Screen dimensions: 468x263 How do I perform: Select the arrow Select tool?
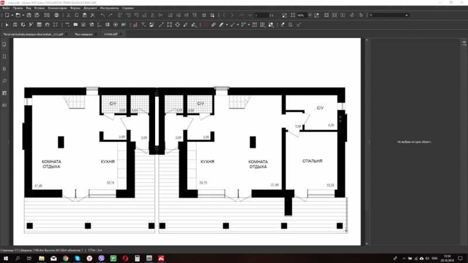point(7,25)
